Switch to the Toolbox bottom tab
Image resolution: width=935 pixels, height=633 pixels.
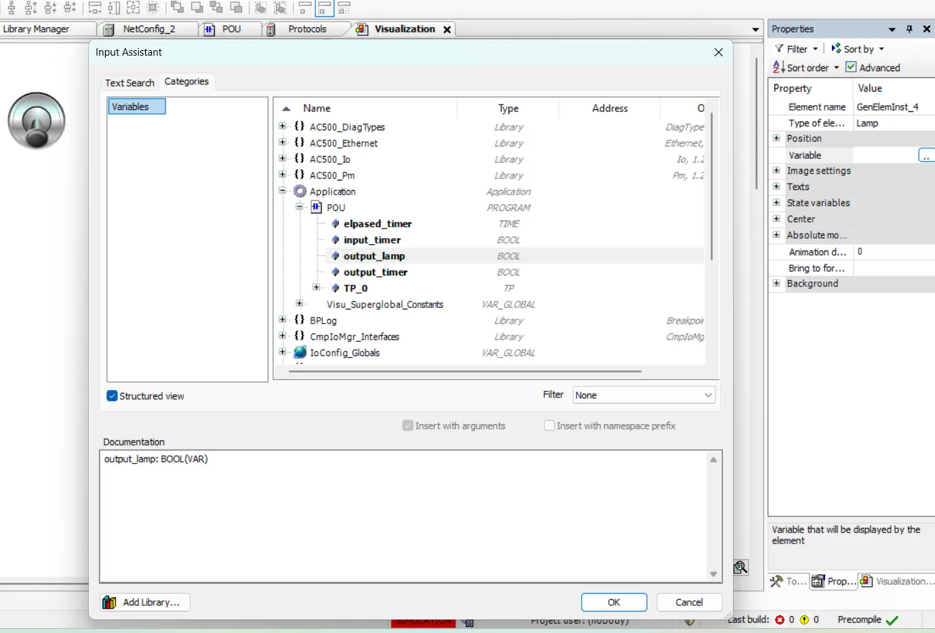(789, 581)
